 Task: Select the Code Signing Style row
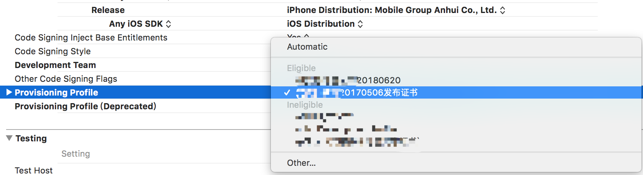click(x=53, y=52)
